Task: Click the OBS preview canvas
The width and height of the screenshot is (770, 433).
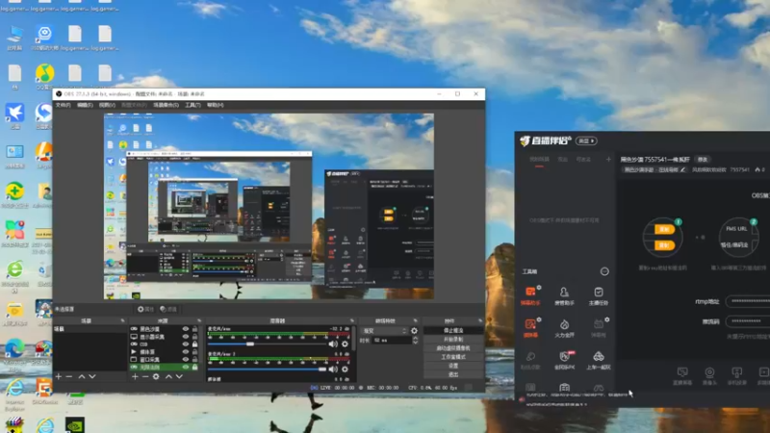Action: tap(269, 206)
